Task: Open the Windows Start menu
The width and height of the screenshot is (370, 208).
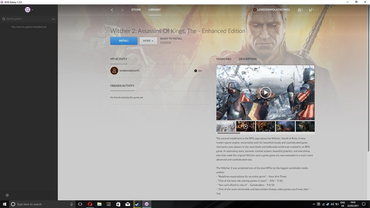Action: 5,204
